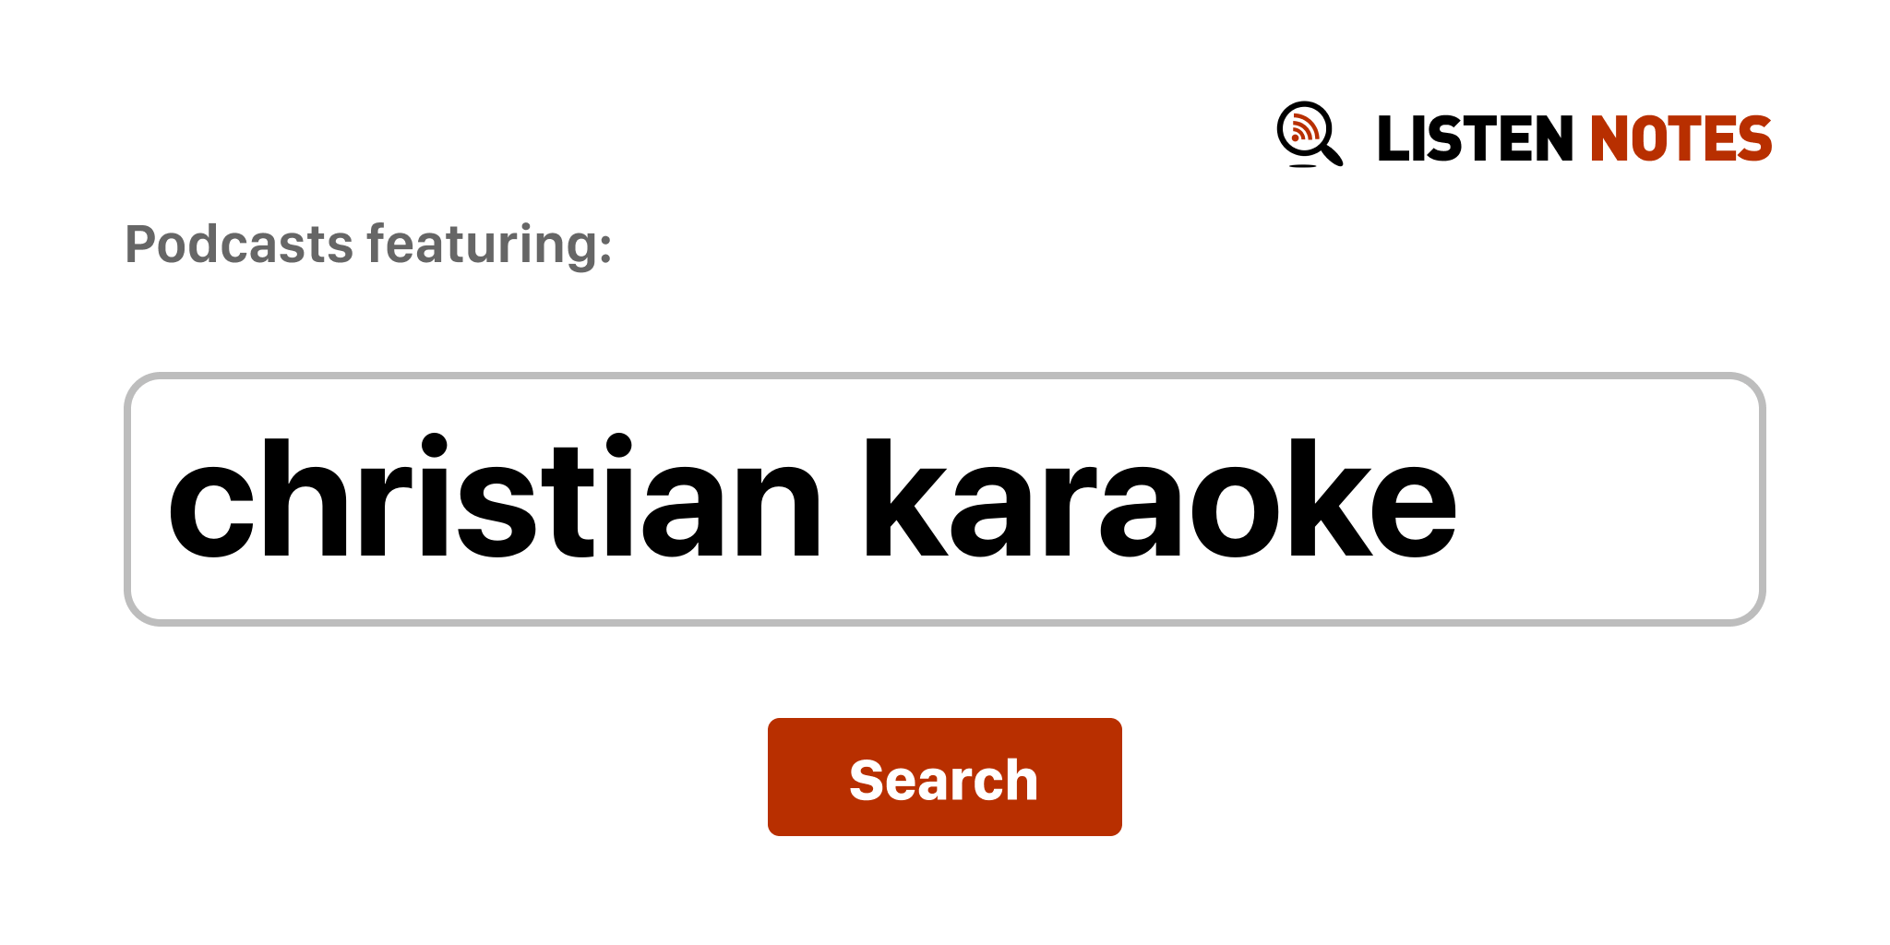This screenshot has width=1890, height=945.
Task: Click the word Podcasts in the heading
Action: pyautogui.click(x=239, y=245)
